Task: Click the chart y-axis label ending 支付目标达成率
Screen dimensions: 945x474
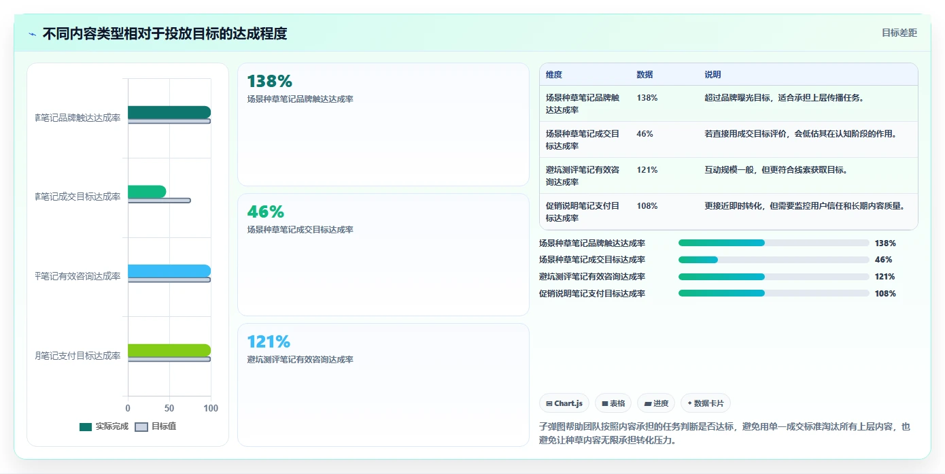Action: coord(78,356)
